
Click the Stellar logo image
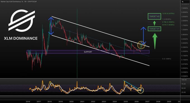tap(22, 21)
